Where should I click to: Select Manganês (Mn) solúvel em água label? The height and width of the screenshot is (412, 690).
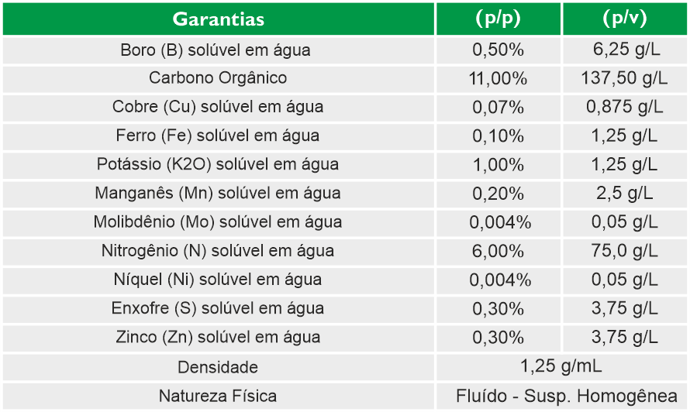[x=218, y=193]
